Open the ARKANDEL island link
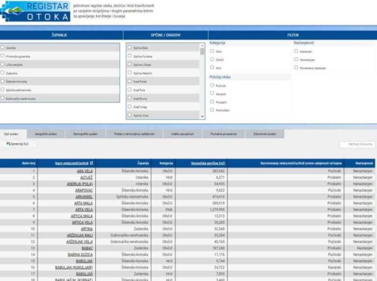377x281 pixels. [83, 197]
